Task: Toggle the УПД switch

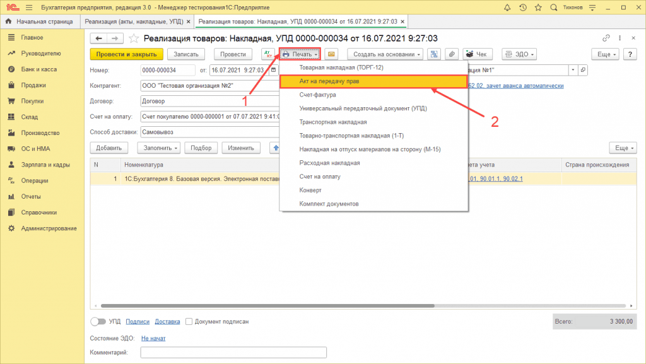Action: click(98, 321)
